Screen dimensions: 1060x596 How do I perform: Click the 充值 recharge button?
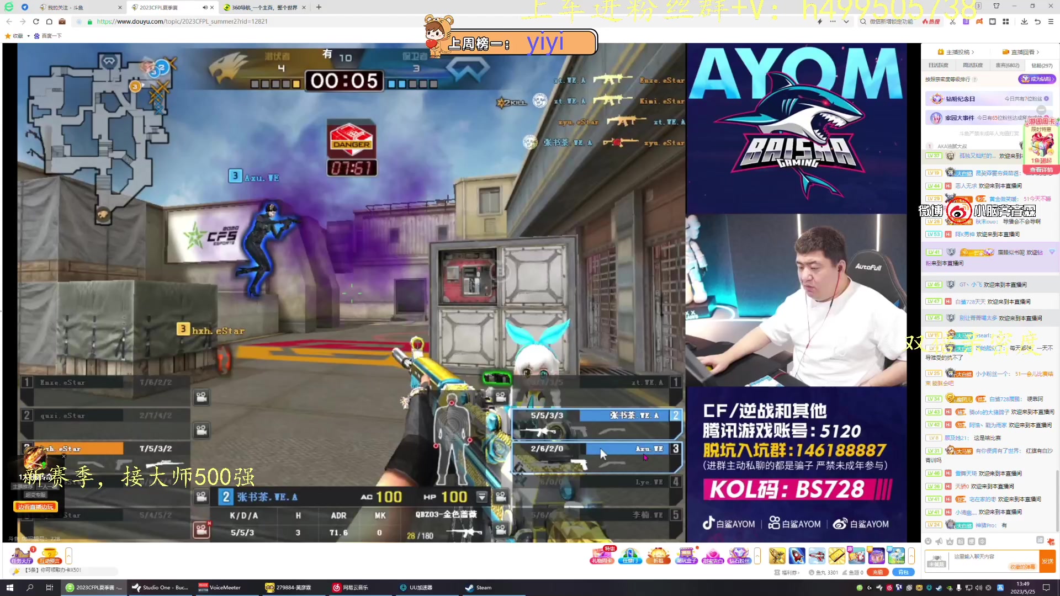pos(877,572)
